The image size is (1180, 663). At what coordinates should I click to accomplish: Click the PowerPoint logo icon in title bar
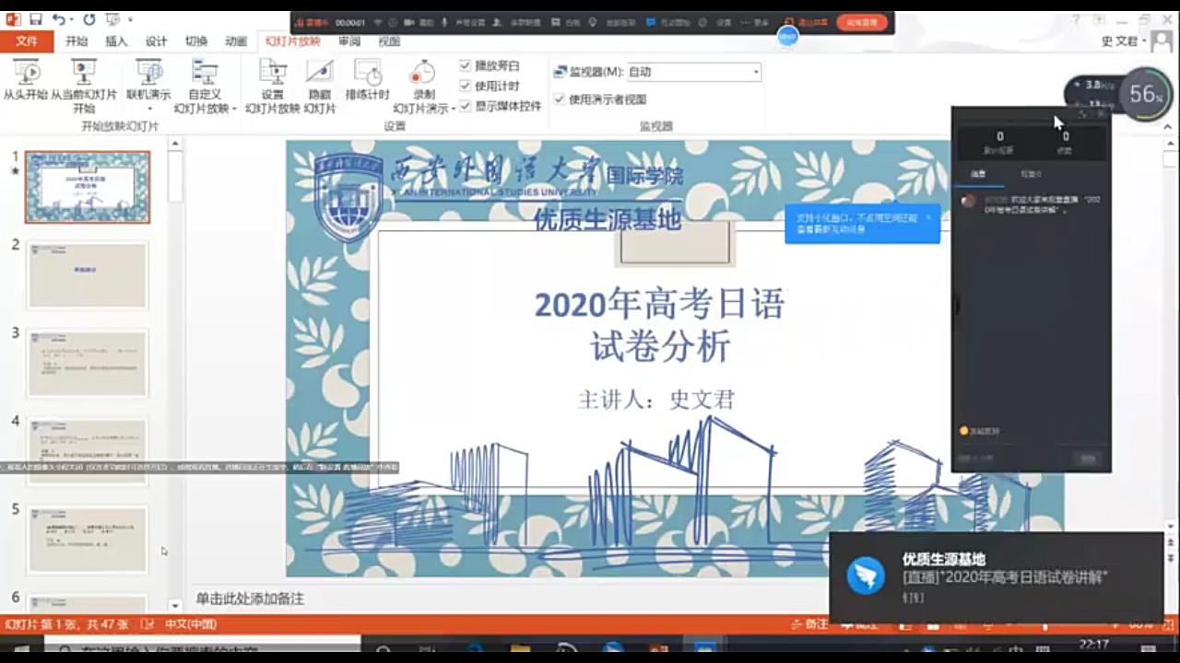[13, 18]
